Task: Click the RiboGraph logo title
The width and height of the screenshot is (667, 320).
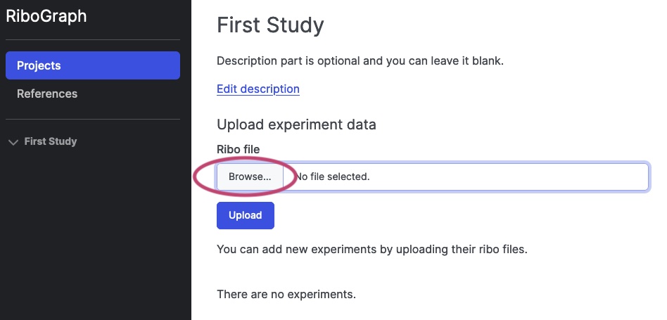Action: [x=46, y=16]
